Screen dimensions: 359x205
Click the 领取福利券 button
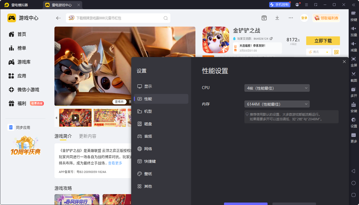326,18
